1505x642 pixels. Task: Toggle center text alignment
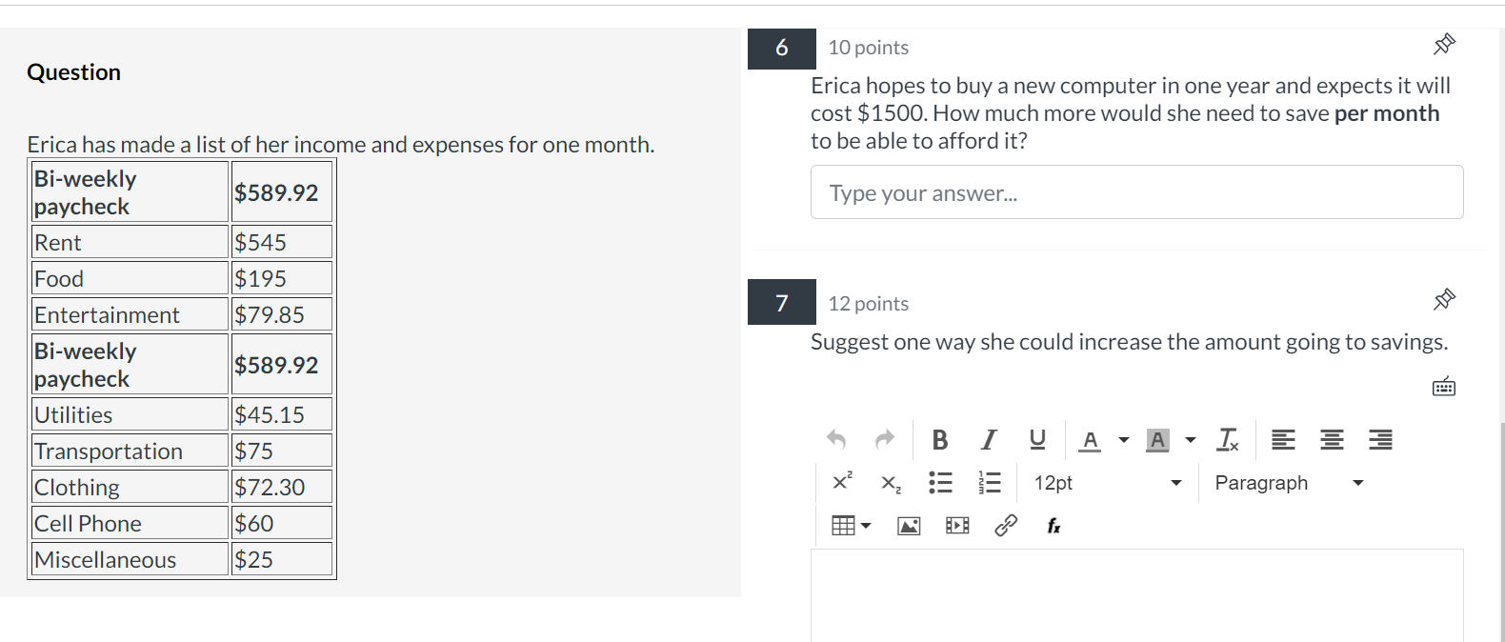pyautogui.click(x=1331, y=439)
